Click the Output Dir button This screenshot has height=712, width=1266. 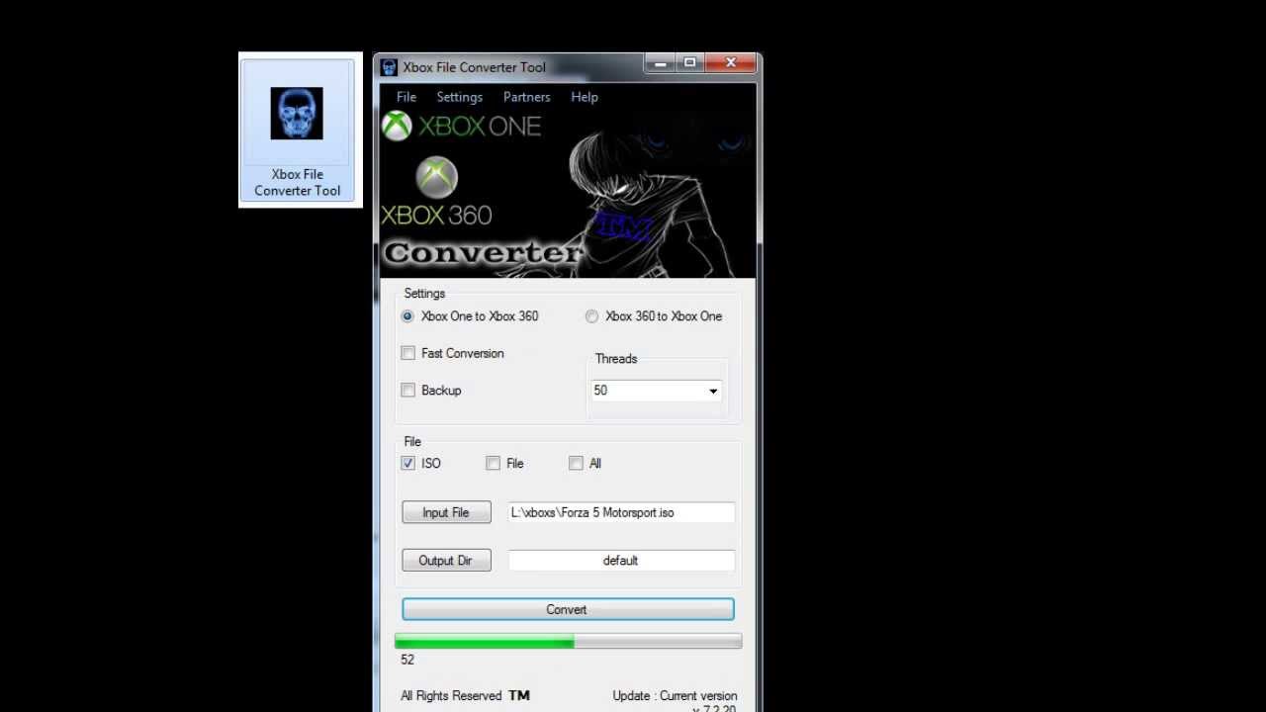[446, 561]
